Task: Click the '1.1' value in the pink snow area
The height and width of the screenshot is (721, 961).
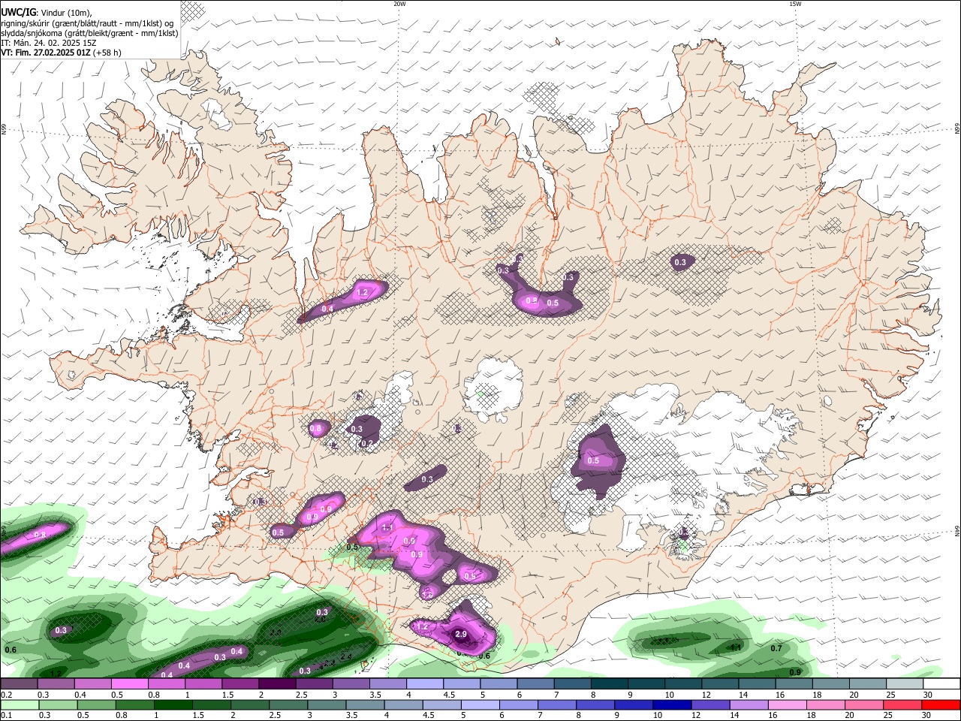Action: click(388, 528)
